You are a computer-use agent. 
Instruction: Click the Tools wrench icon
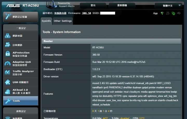(8, 101)
